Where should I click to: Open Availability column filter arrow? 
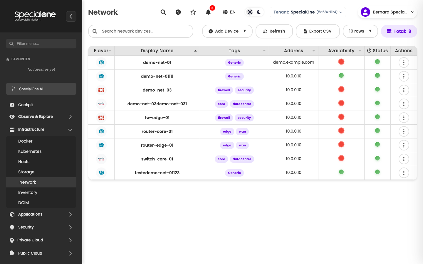point(360,51)
